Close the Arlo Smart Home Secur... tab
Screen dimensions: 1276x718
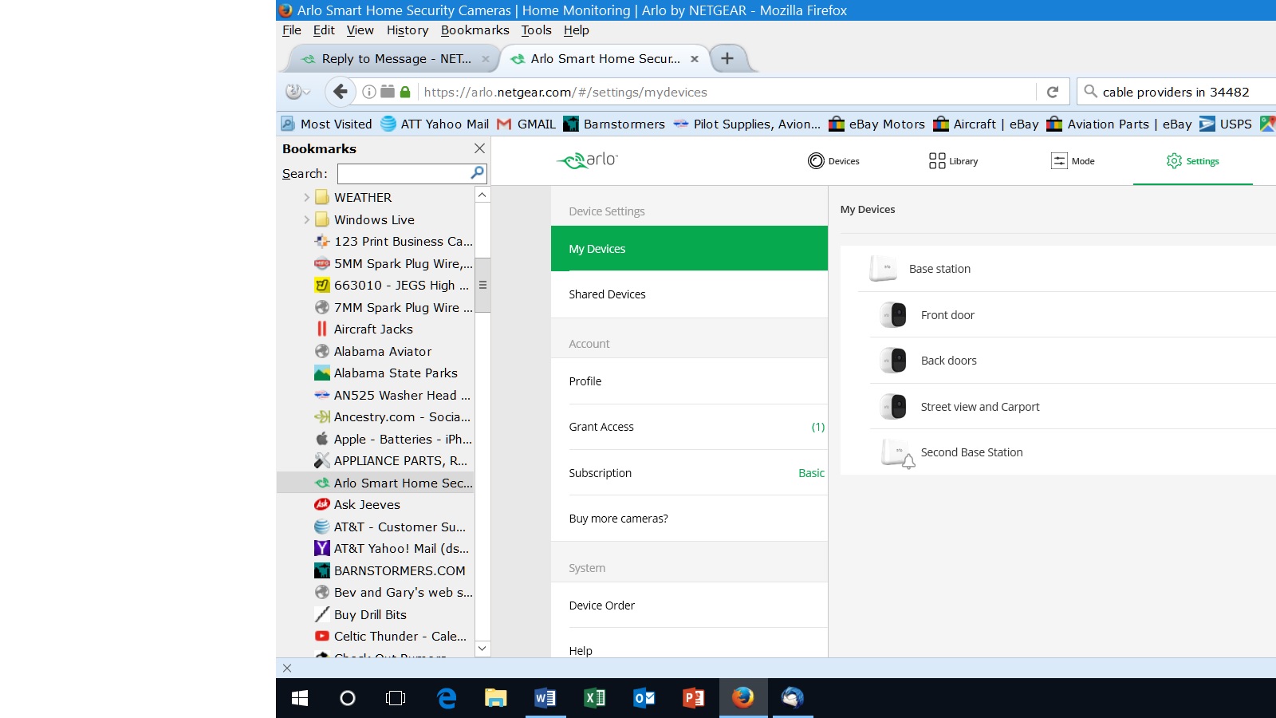point(695,59)
